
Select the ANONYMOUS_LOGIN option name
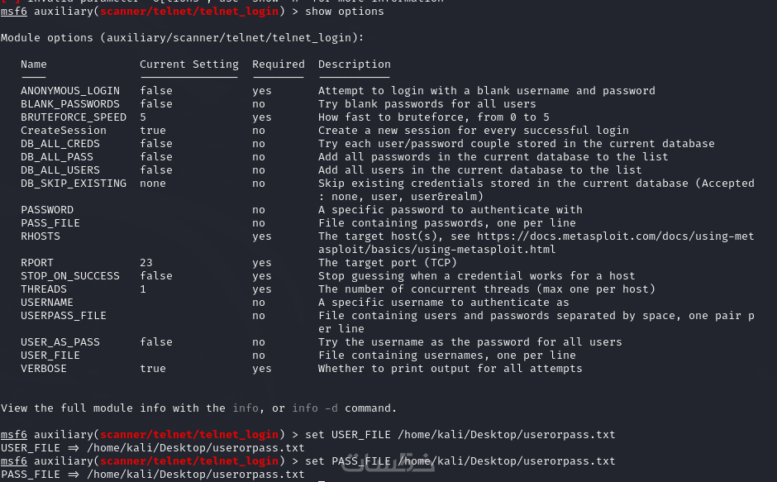(70, 91)
